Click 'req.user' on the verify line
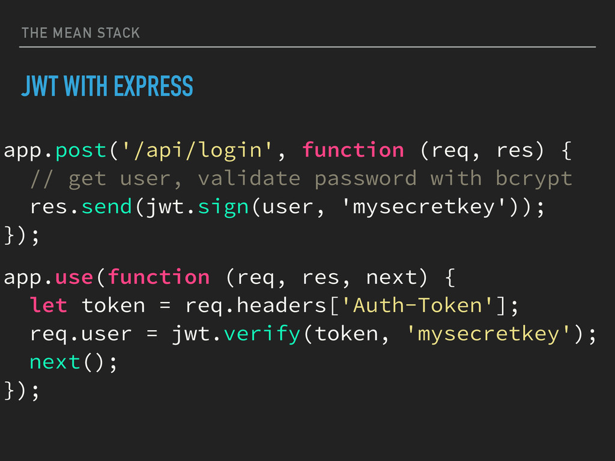This screenshot has width=615, height=461. pyautogui.click(x=81, y=334)
